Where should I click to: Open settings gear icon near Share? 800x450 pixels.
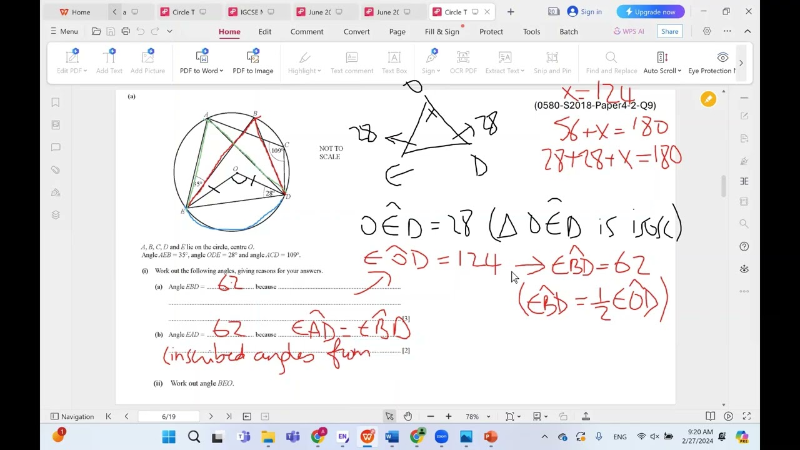pyautogui.click(x=707, y=31)
